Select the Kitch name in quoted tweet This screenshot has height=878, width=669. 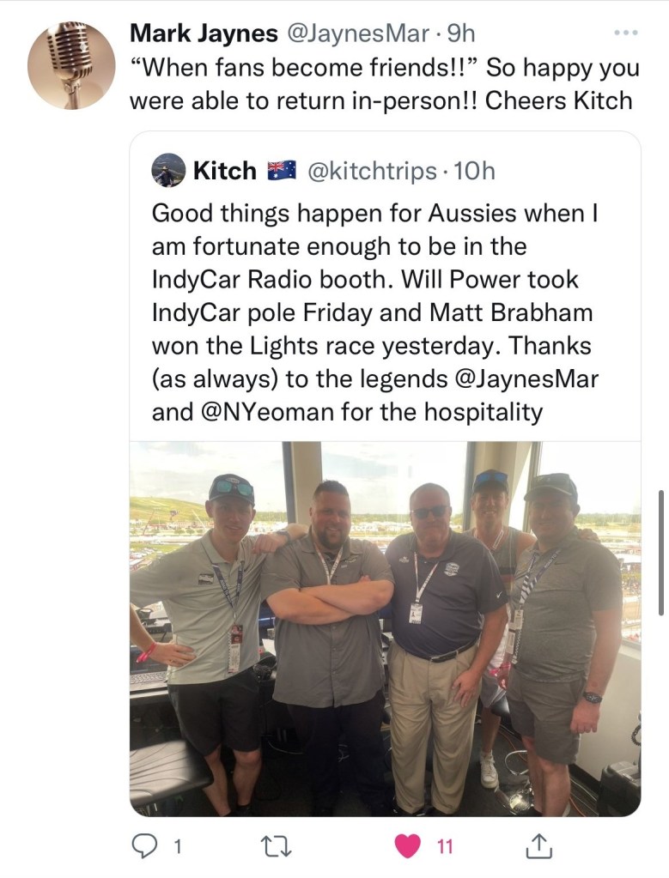(225, 171)
